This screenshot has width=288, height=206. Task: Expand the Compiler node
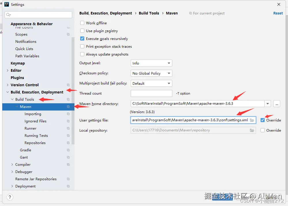(x=12, y=165)
